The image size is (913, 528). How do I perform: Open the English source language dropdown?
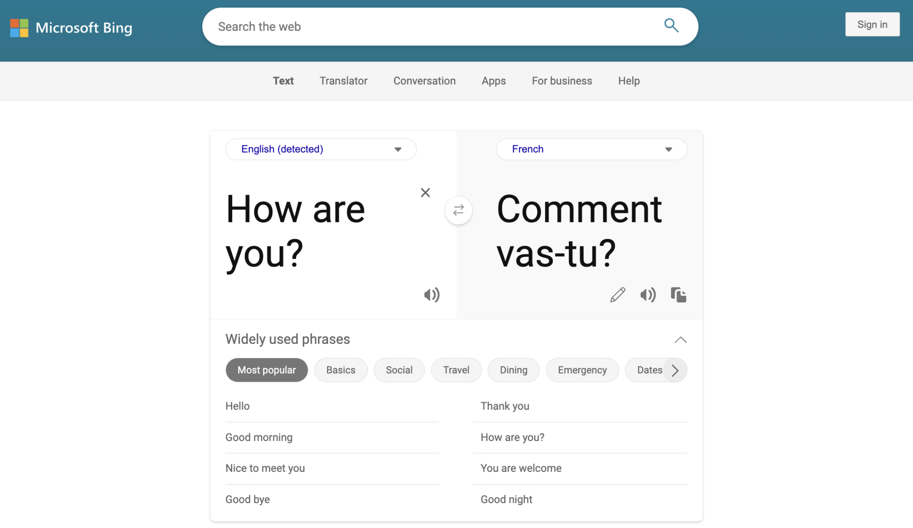click(x=320, y=149)
